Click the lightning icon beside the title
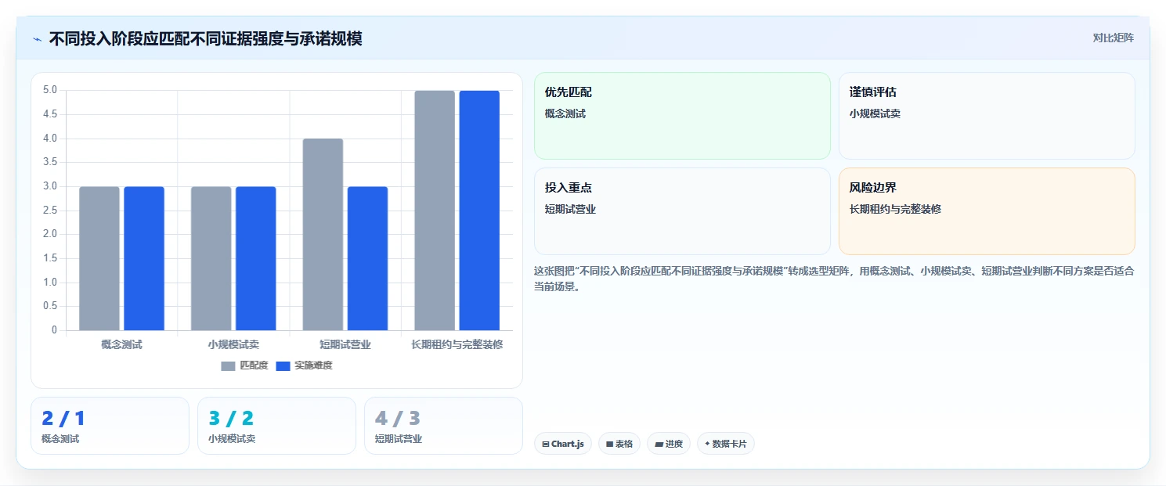The width and height of the screenshot is (1166, 486). [37, 38]
